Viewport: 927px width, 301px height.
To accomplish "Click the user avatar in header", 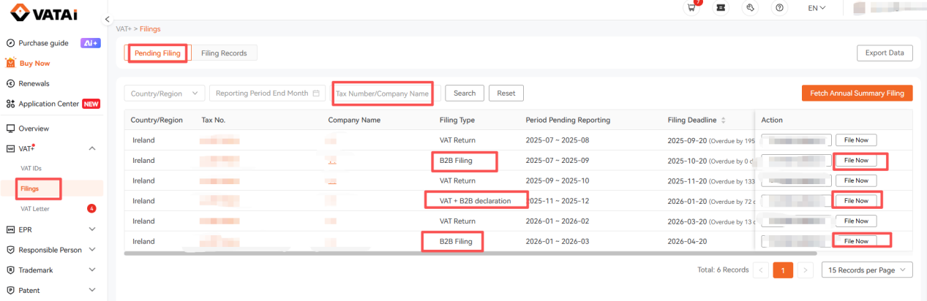I will [x=860, y=8].
